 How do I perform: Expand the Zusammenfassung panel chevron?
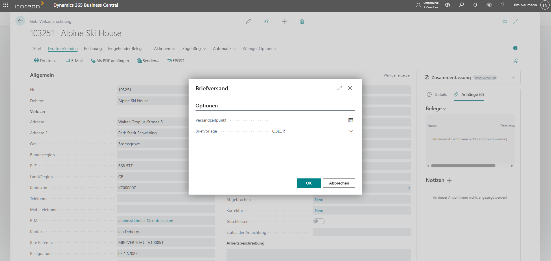tap(513, 77)
